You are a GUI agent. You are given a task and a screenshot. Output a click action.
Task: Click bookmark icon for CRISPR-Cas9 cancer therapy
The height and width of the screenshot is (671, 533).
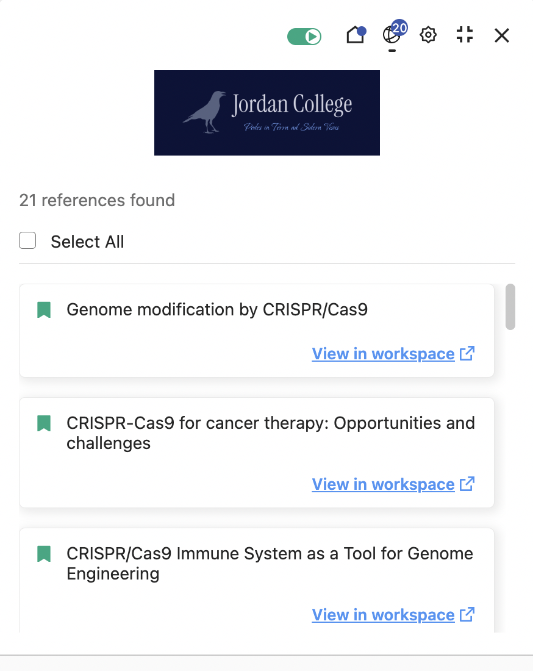[43, 423]
